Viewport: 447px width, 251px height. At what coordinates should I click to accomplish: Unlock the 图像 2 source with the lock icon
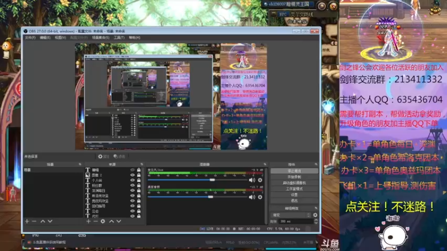tap(139, 175)
